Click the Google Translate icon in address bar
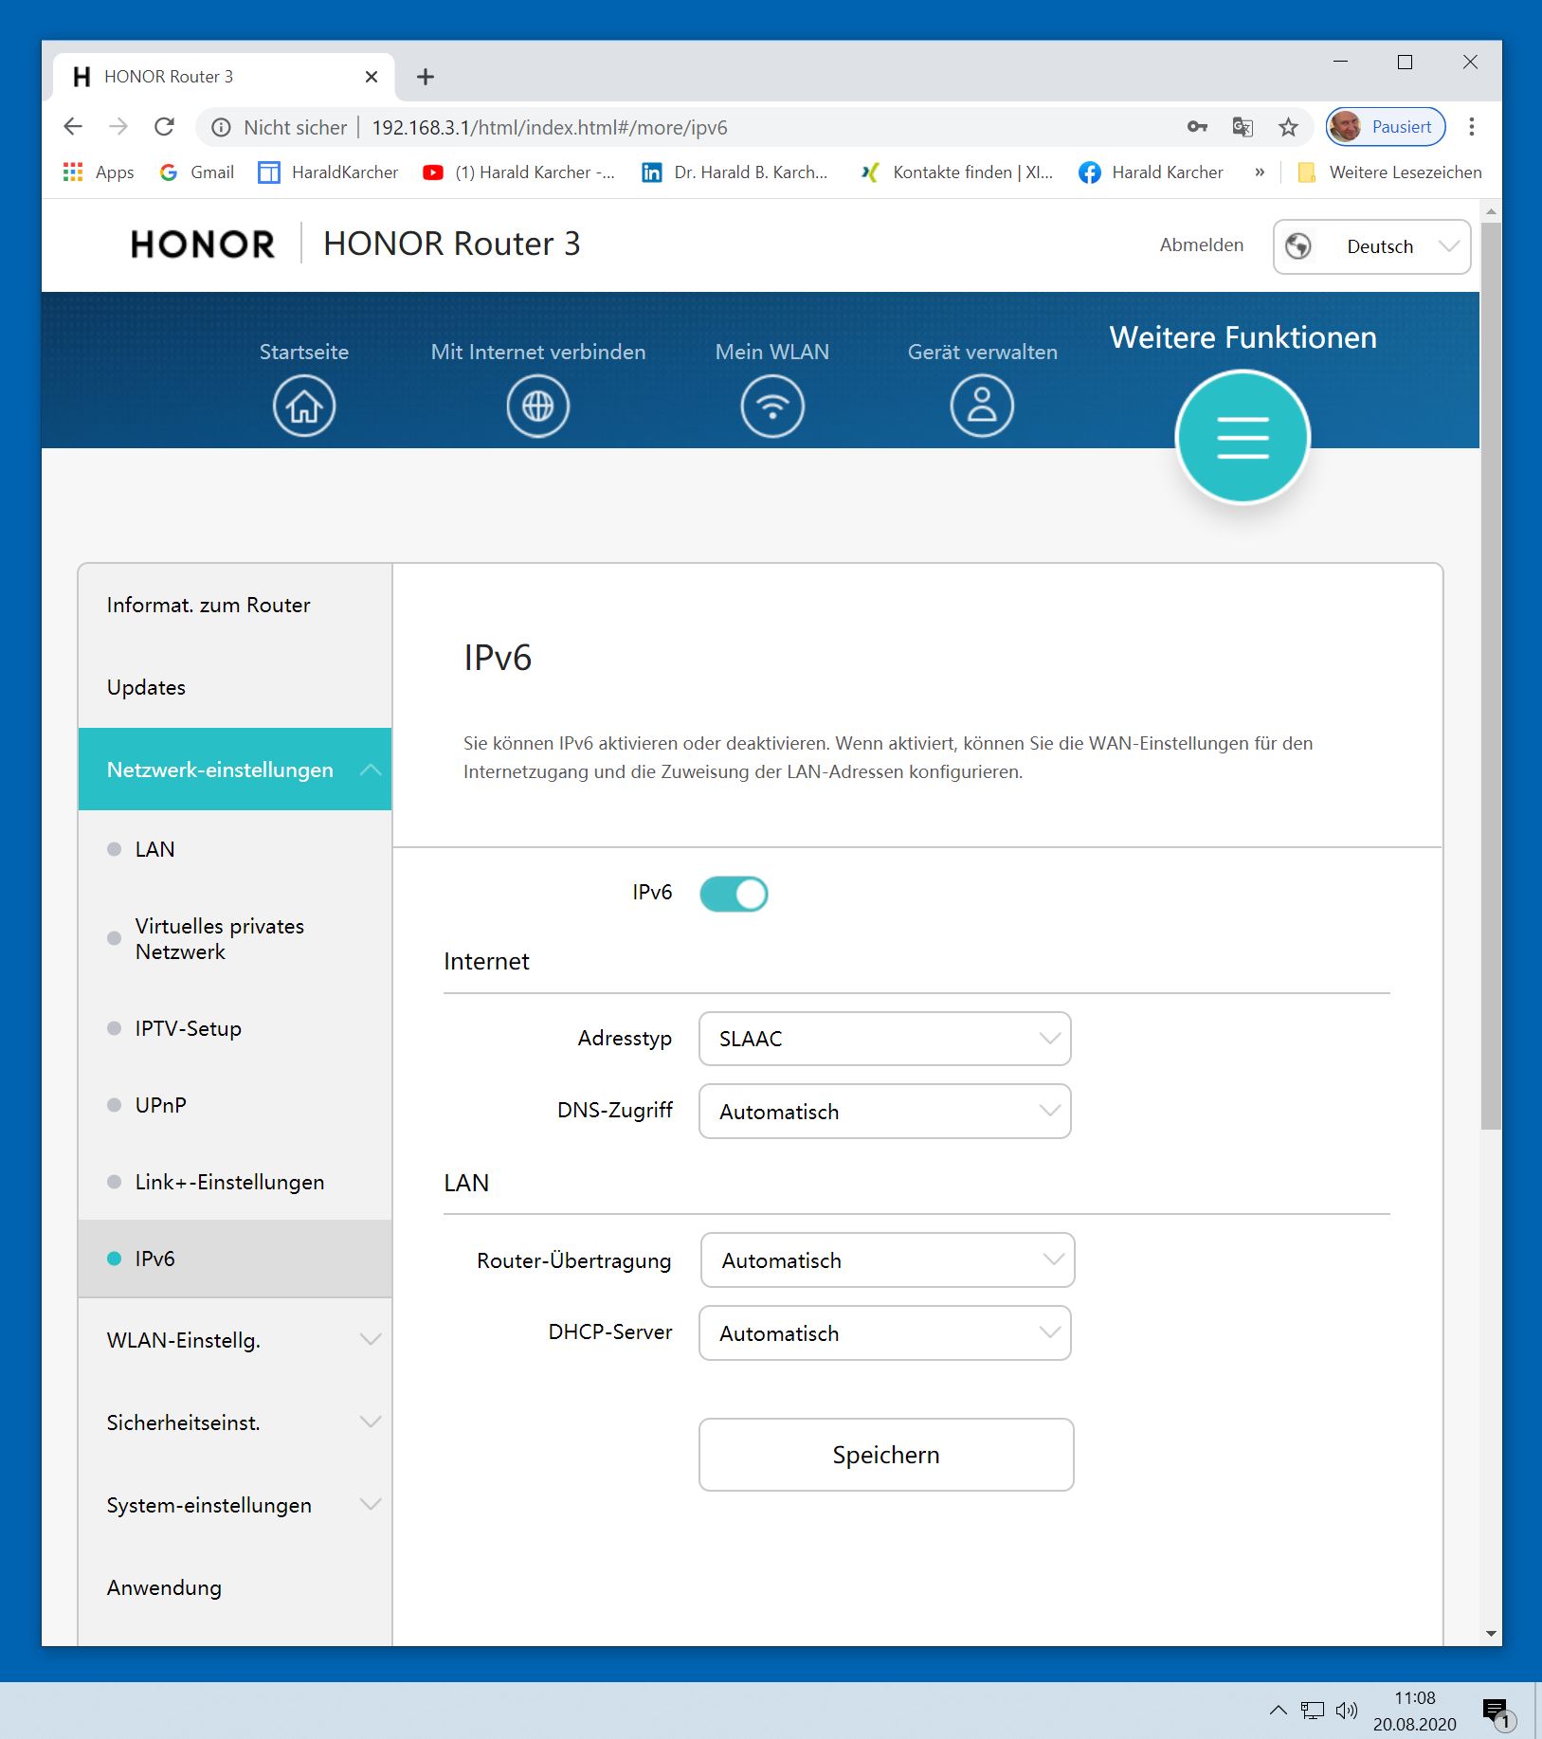This screenshot has width=1542, height=1739. click(x=1243, y=127)
